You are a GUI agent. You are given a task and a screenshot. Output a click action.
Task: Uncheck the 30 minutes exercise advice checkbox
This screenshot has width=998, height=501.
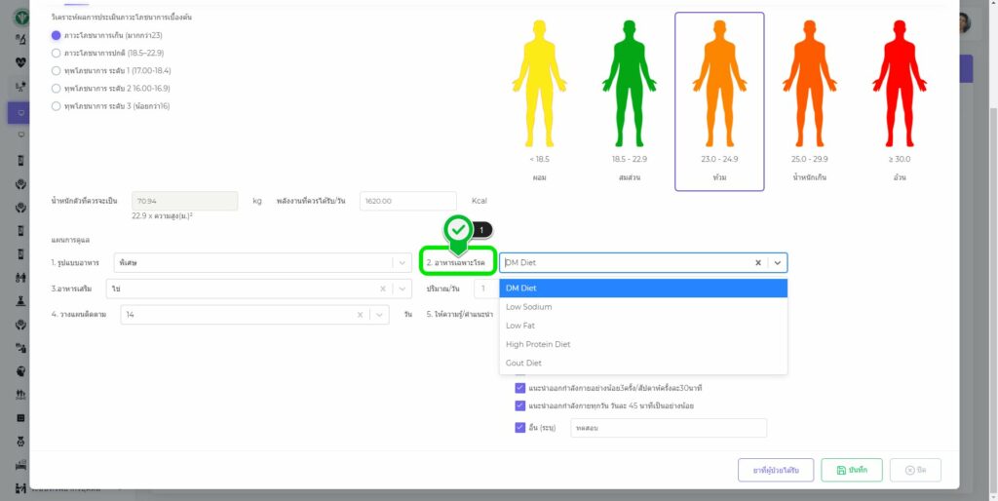point(519,388)
